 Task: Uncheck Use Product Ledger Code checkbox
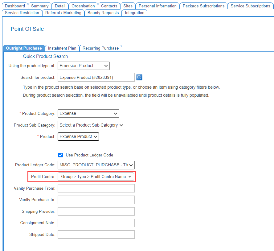pos(61,155)
